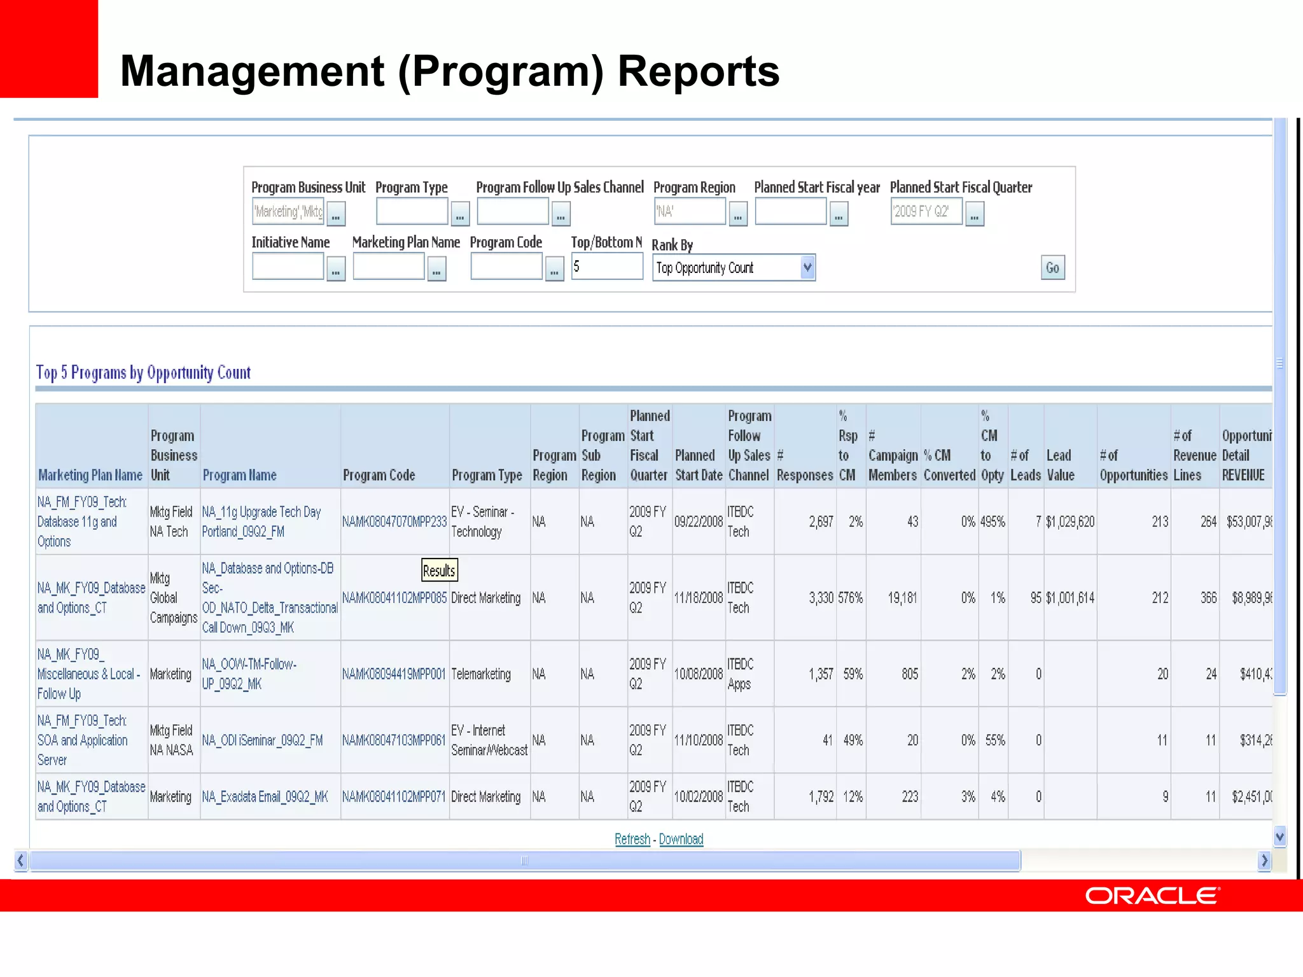Open NA_Exadata Email_09Q2_MK program
Viewport: 1303px width, 977px height.
coord(265,797)
